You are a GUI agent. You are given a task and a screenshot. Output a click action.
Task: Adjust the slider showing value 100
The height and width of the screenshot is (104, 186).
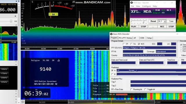click(11, 21)
